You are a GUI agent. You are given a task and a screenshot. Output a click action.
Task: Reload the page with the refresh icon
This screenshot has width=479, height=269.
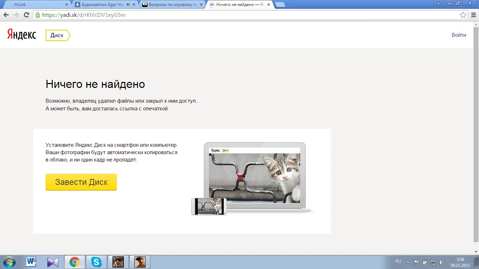(x=26, y=15)
